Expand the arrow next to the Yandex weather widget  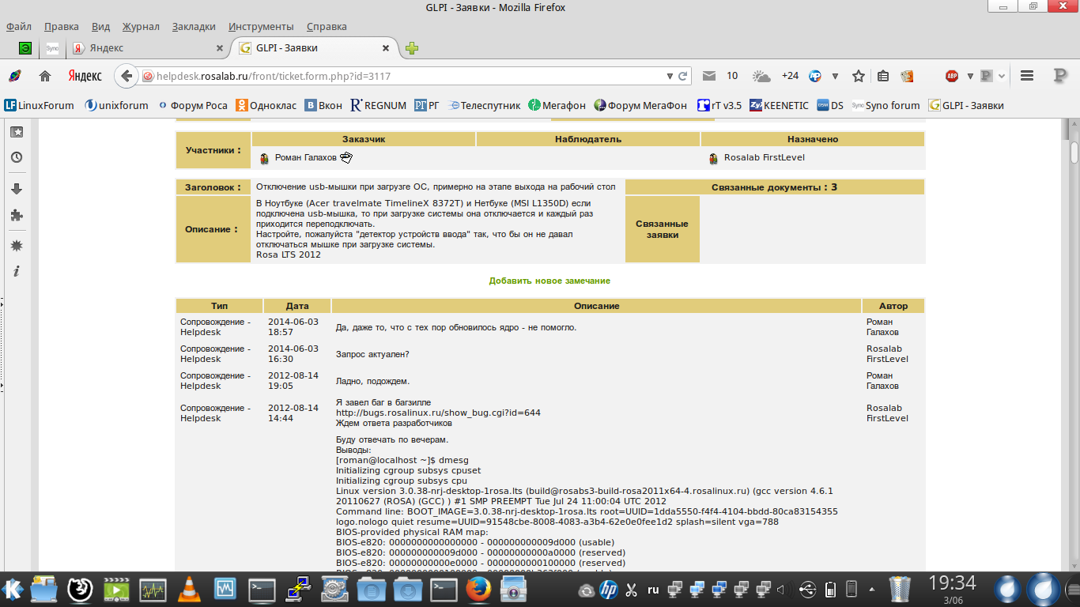pos(835,76)
